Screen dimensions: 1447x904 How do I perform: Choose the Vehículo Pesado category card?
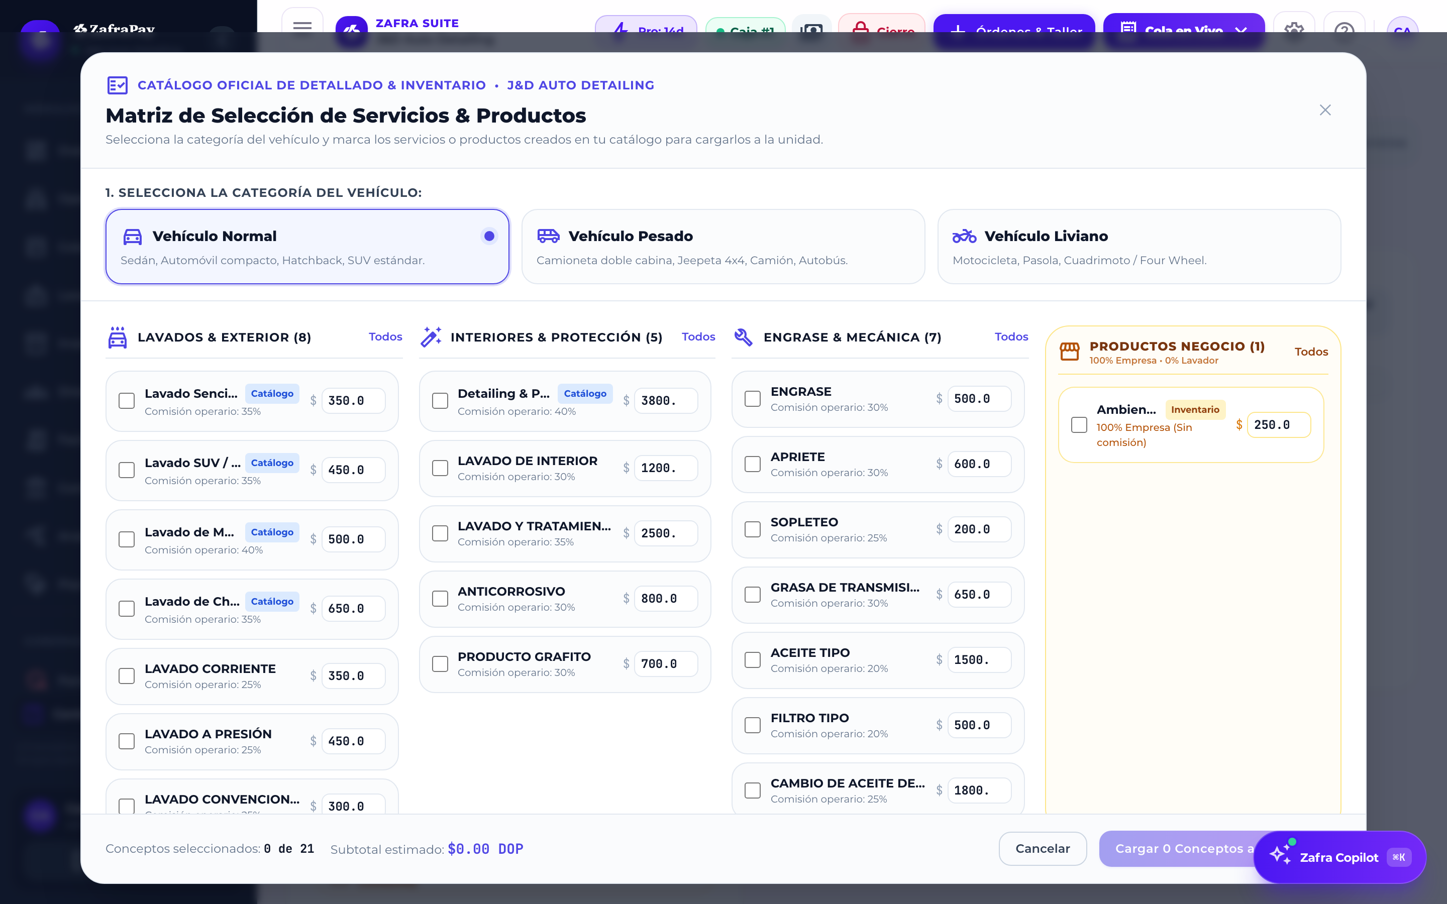click(x=723, y=246)
